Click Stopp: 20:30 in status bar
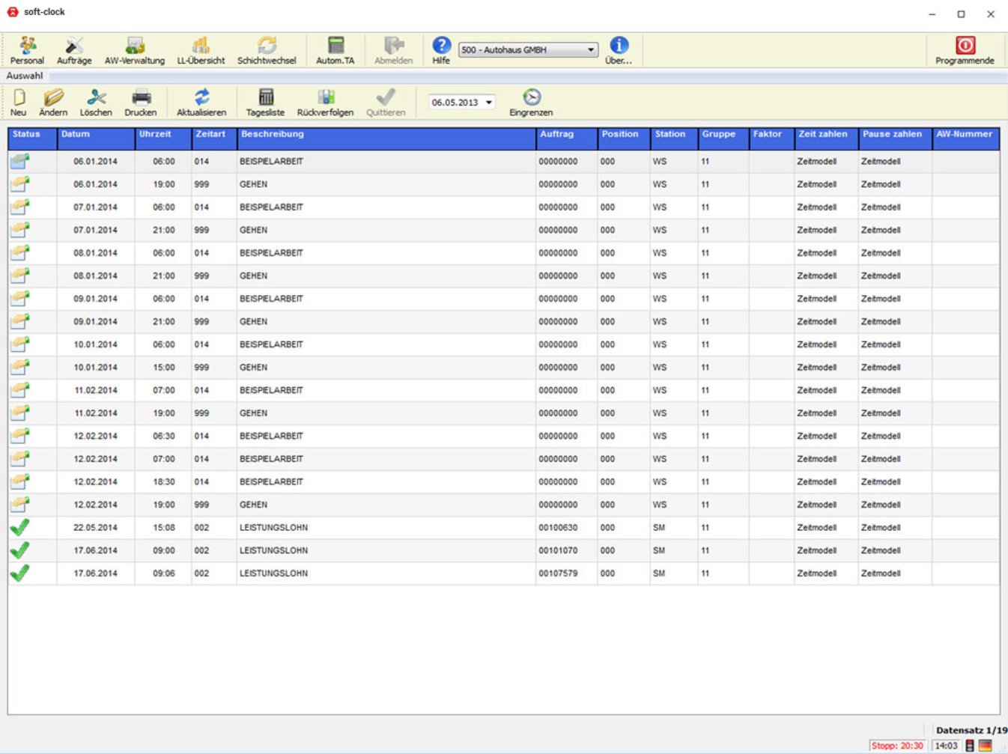The height and width of the screenshot is (754, 1008). coord(897,746)
